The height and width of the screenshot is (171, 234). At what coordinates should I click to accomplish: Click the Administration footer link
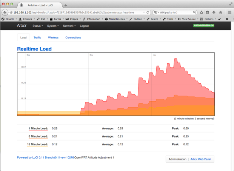[177, 159]
